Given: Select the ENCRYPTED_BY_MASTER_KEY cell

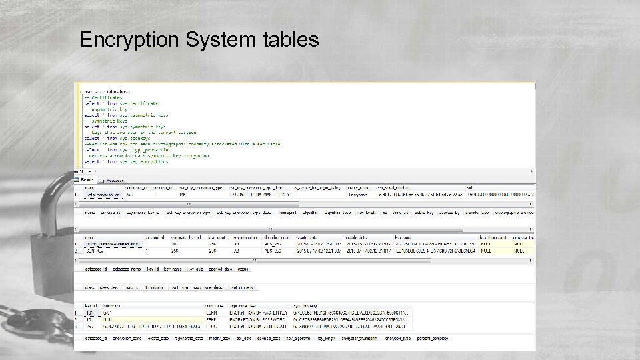Looking at the screenshot, I should pos(259,195).
